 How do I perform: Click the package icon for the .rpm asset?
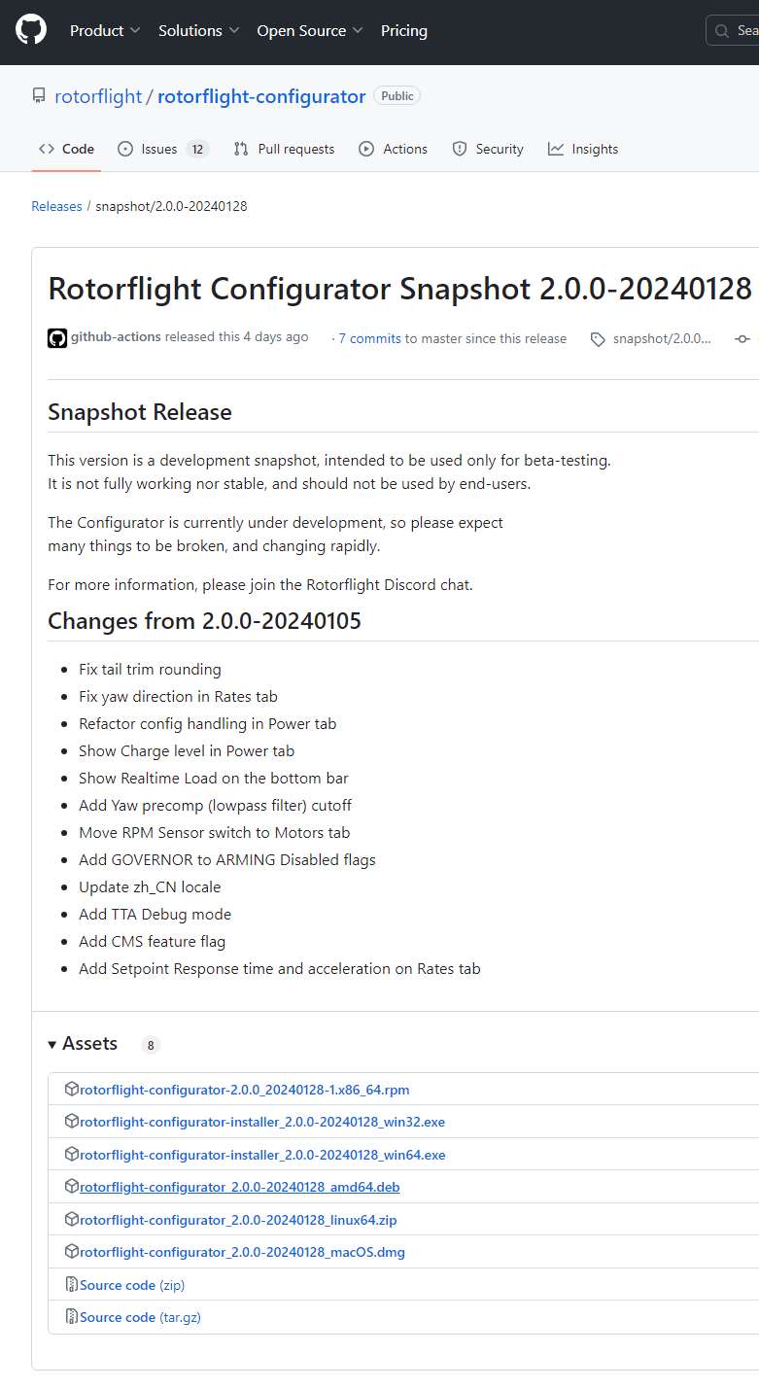71,1090
